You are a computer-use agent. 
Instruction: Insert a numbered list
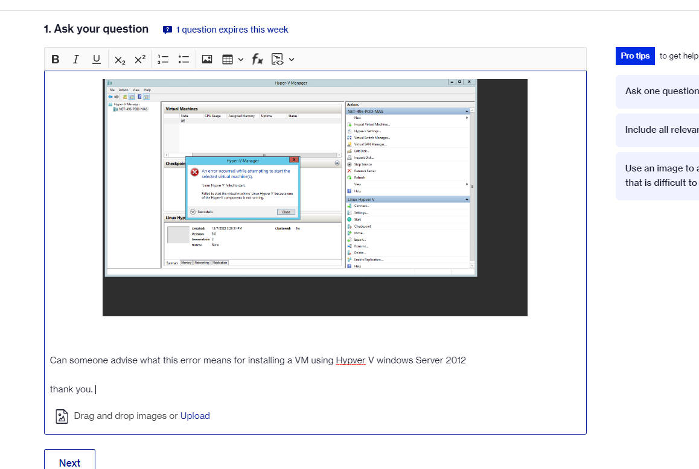tap(163, 59)
